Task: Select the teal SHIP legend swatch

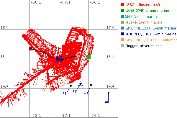Action: pos(122,17)
